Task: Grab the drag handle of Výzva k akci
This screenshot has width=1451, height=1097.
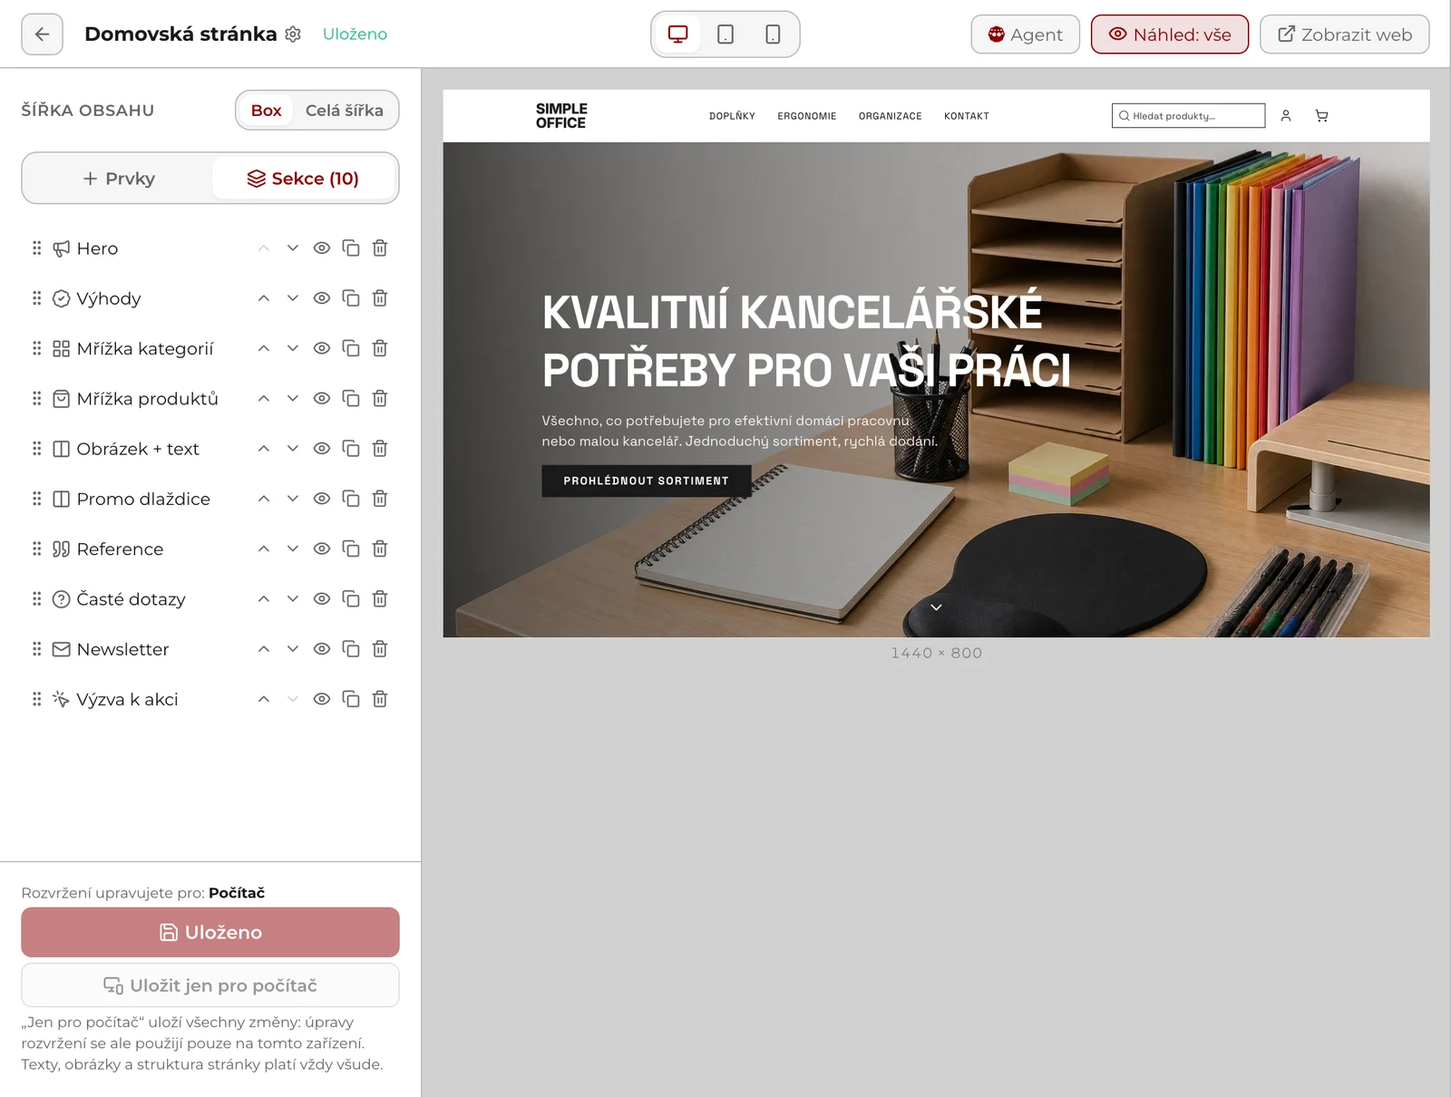Action: coord(37,699)
